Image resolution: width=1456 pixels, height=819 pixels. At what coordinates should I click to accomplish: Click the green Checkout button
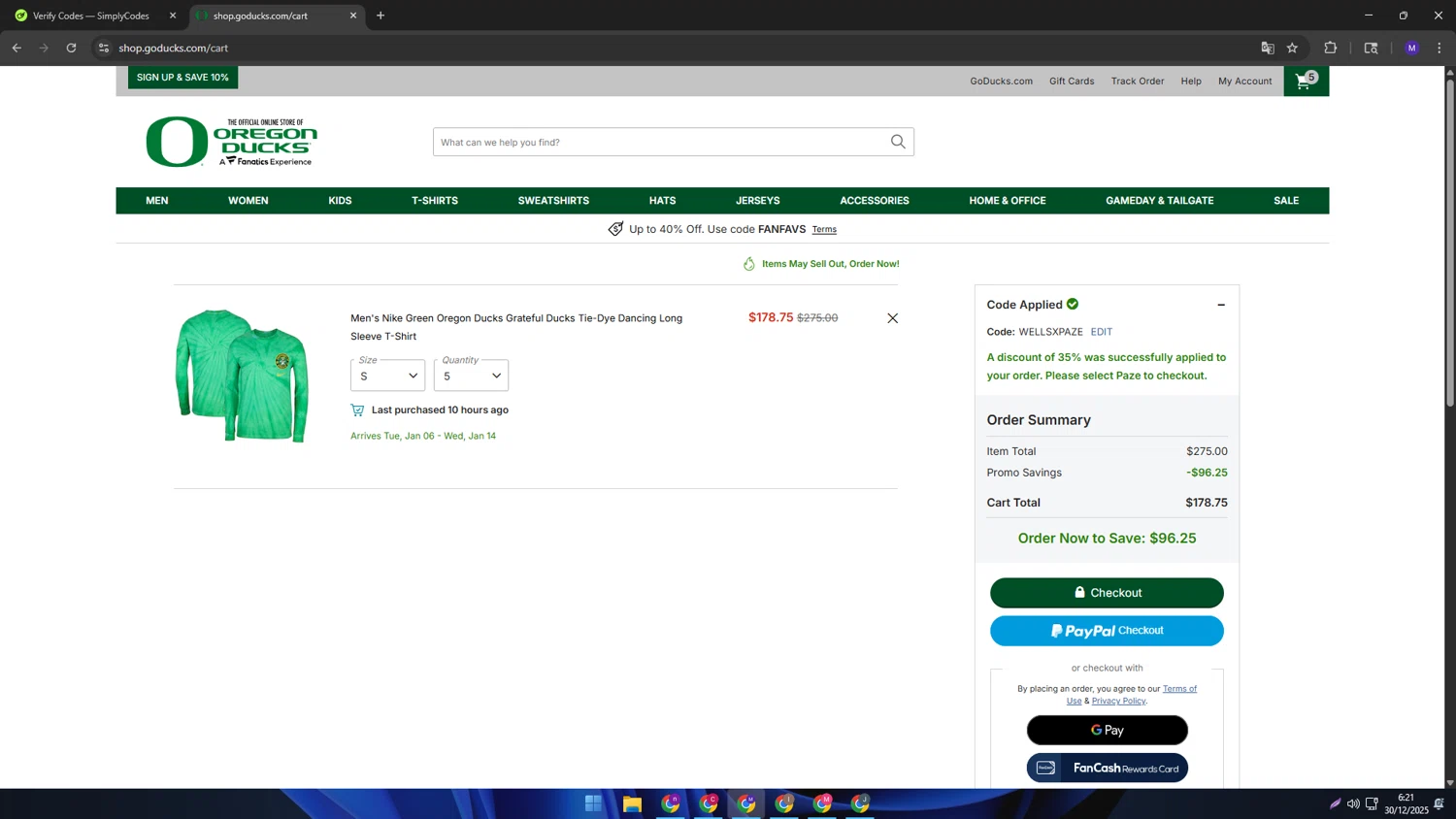(x=1107, y=593)
